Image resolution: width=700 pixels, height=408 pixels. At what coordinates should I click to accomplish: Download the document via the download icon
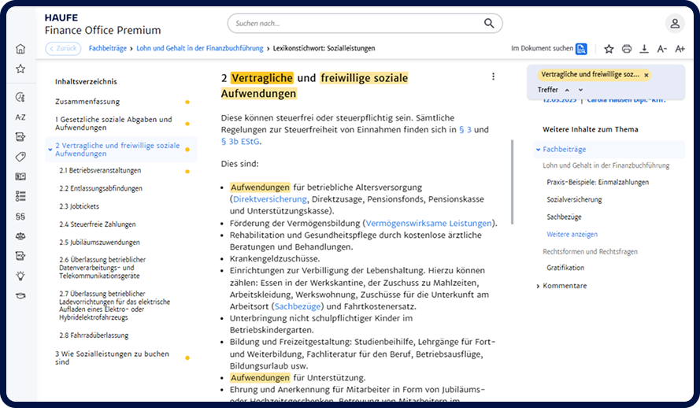(x=644, y=49)
